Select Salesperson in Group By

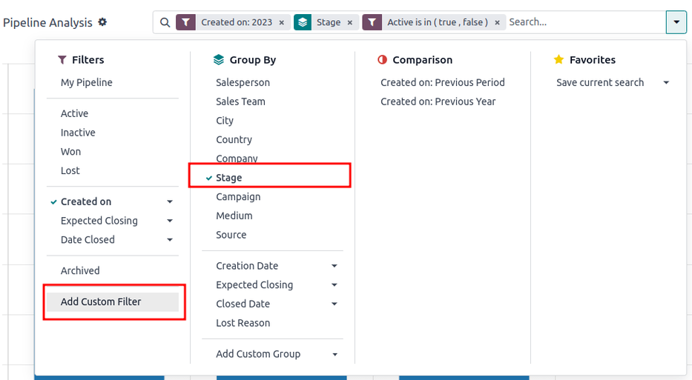243,83
